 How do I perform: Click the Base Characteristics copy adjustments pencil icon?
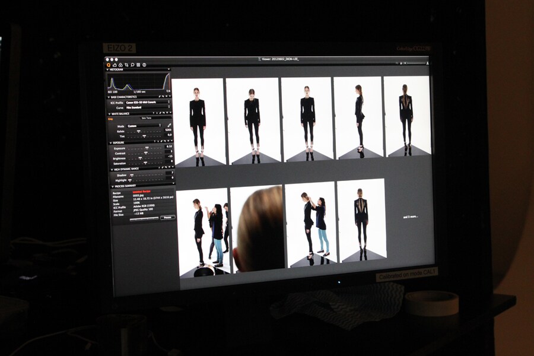coord(160,96)
